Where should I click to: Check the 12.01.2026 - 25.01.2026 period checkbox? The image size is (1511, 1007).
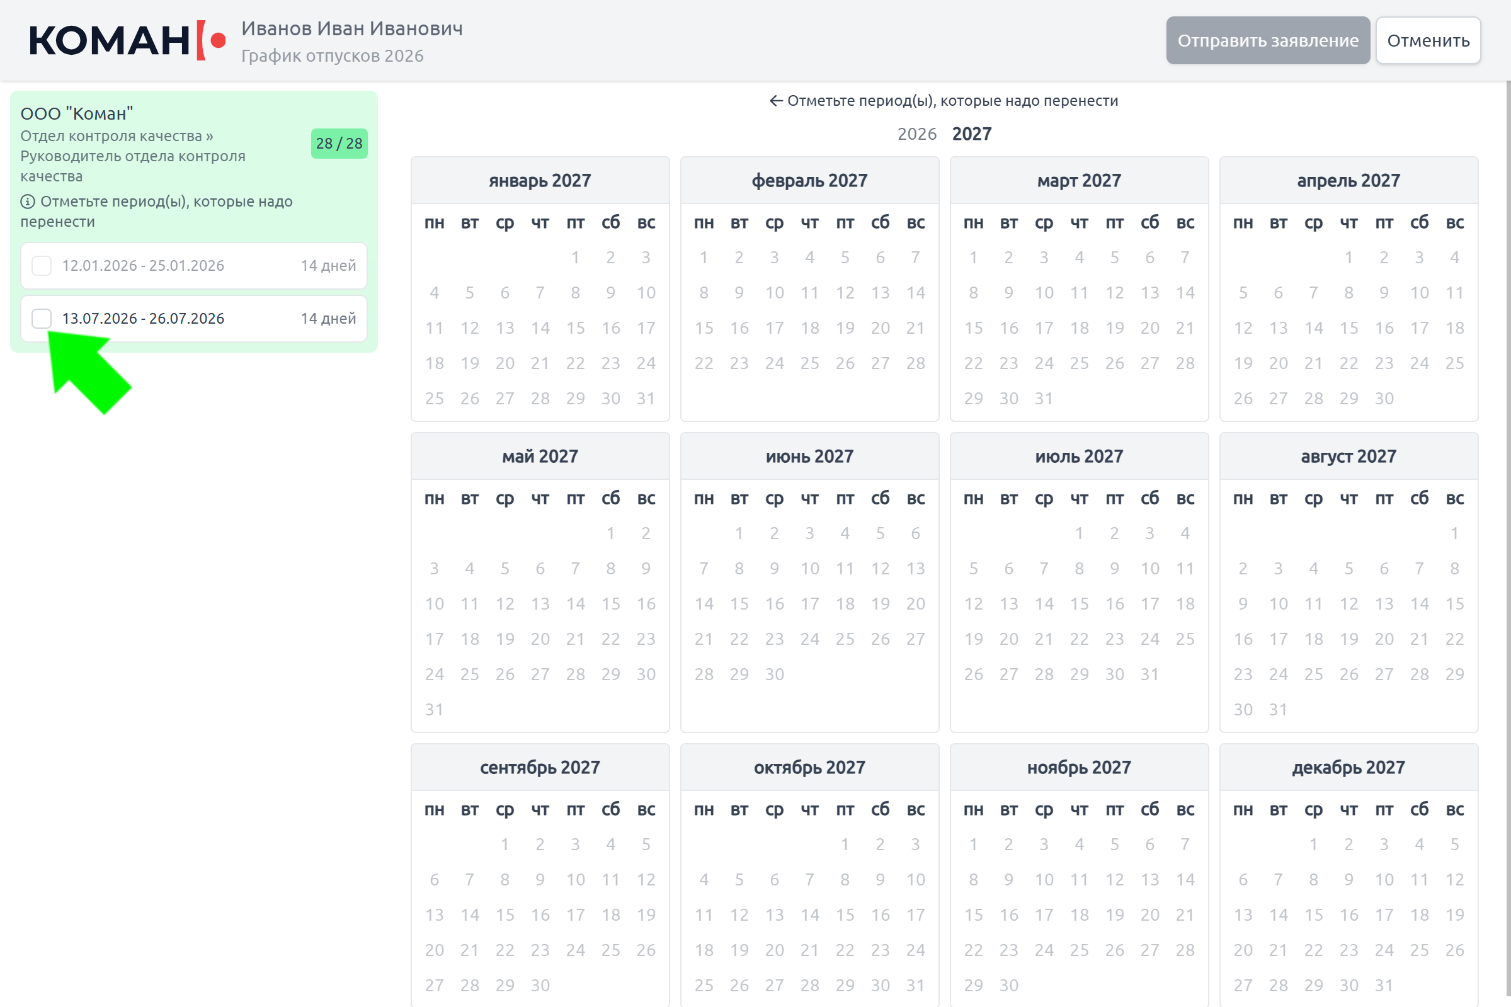pos(42,266)
